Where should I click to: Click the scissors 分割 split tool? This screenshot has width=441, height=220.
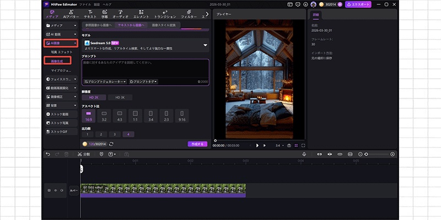point(83,155)
